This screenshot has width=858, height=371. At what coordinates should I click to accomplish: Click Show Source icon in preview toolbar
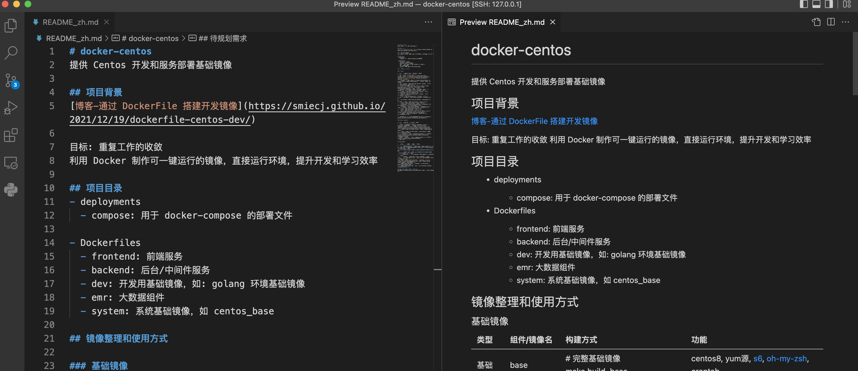816,22
